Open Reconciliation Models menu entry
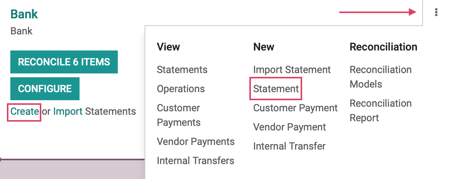This screenshot has width=449, height=179. coord(381,77)
